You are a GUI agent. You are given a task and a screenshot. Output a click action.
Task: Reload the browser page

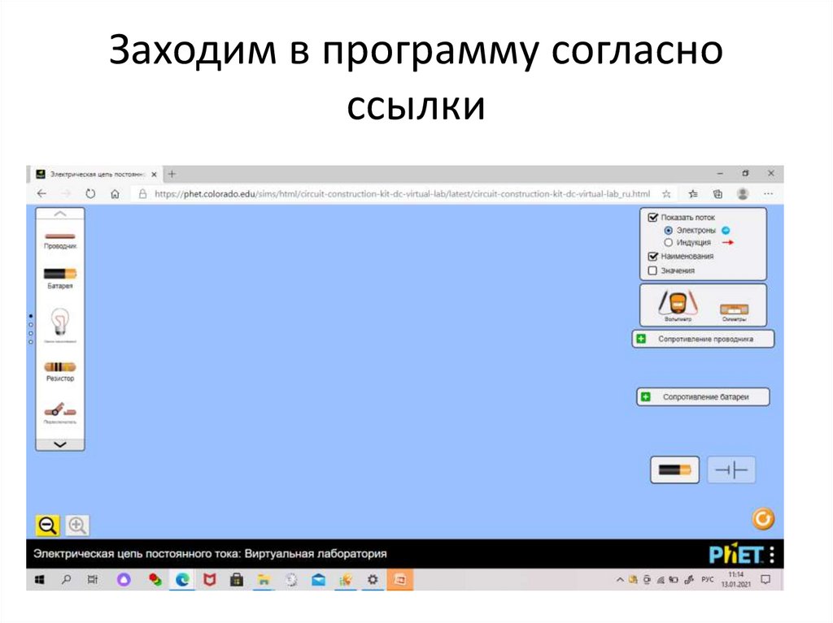90,193
